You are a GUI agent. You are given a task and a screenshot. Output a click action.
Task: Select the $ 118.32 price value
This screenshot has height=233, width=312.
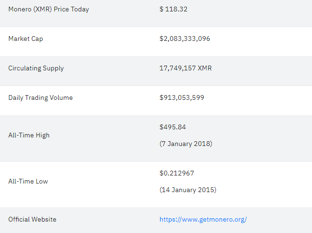[174, 9]
